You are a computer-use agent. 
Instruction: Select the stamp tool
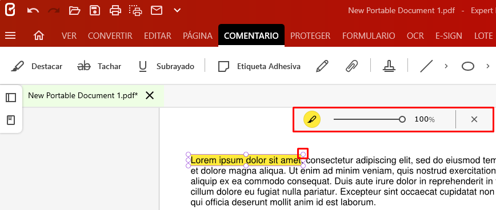(389, 66)
